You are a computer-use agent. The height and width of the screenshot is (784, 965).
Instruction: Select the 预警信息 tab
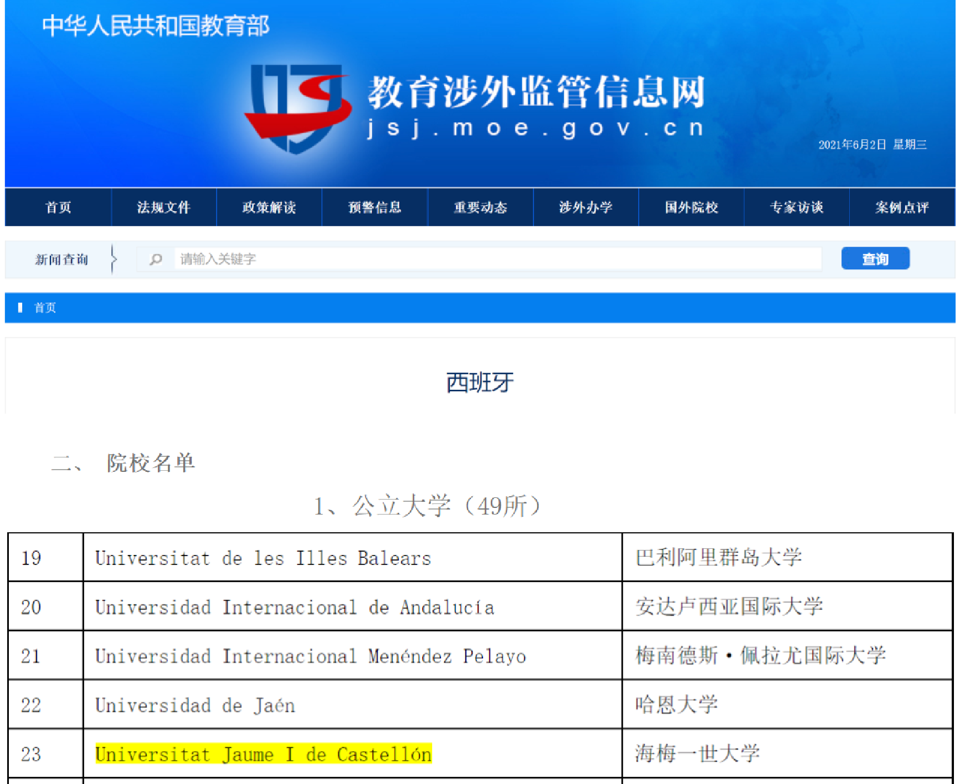375,207
